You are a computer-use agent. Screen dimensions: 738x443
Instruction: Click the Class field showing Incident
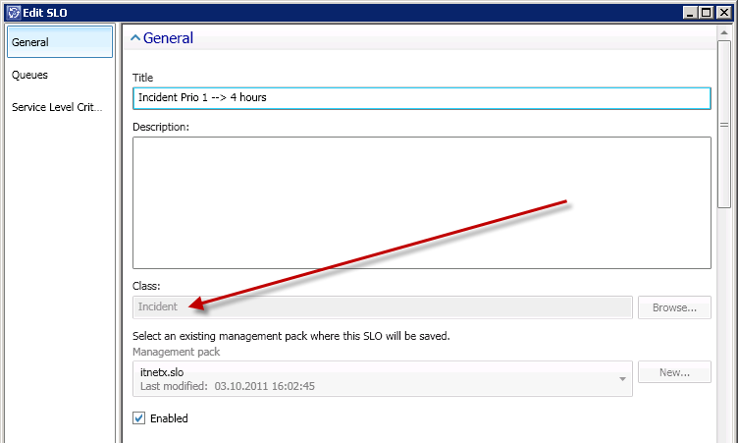pos(382,306)
